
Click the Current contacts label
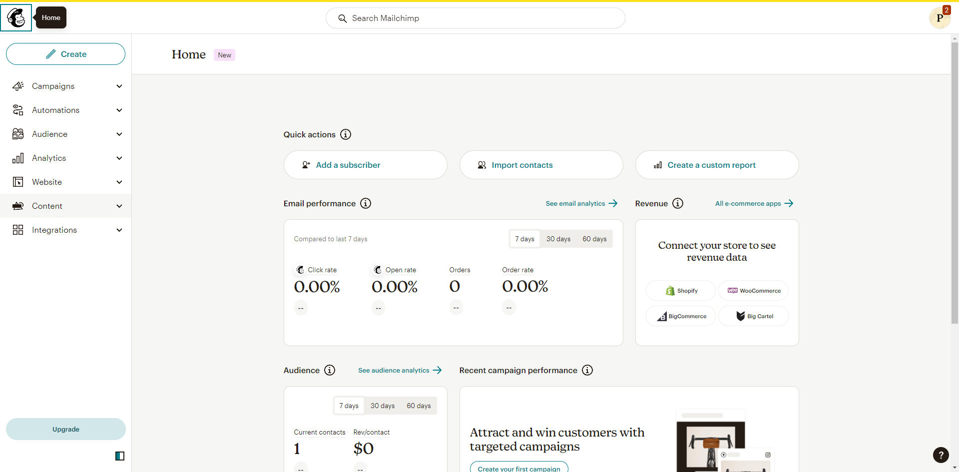320,432
